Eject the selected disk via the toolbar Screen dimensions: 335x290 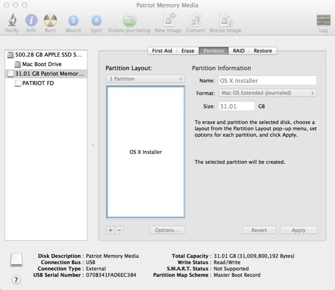click(x=96, y=20)
